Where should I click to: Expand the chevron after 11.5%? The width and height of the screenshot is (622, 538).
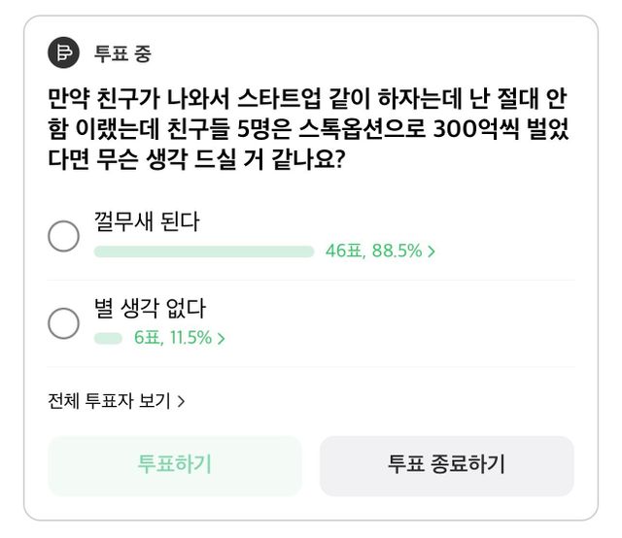[x=221, y=339]
